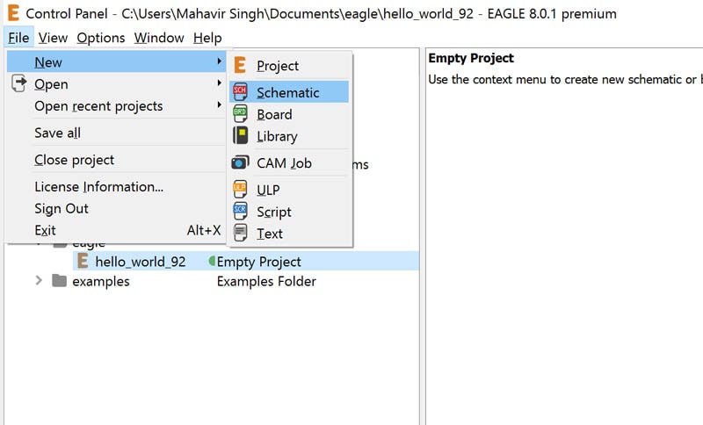Click the Open arrow icon in File menu
The image size is (703, 425).
tap(18, 83)
